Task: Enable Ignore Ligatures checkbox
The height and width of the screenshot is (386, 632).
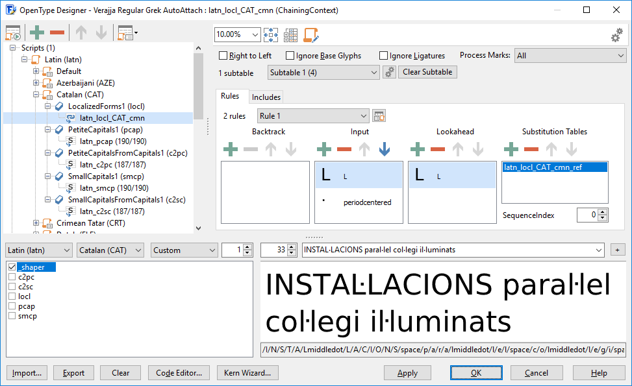Action: click(x=383, y=56)
